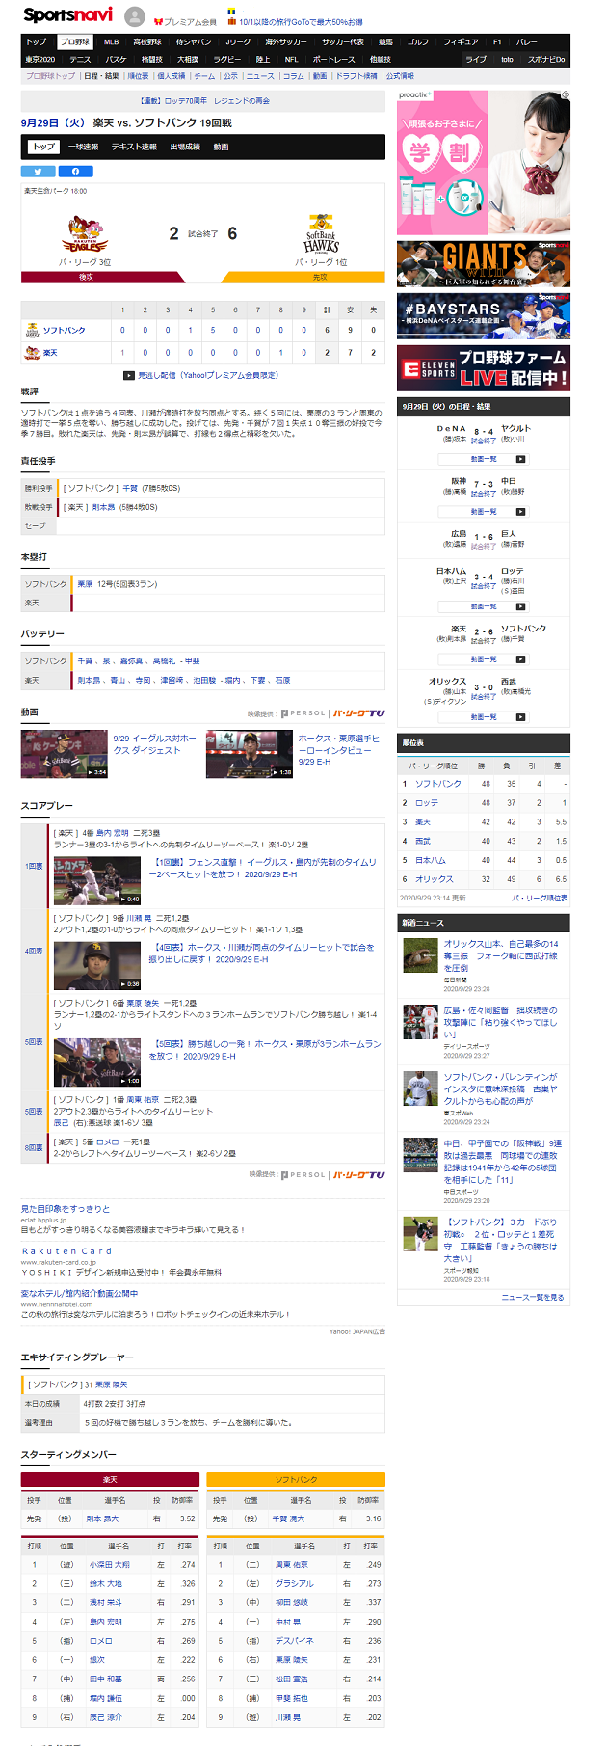
Task: Open the プロ野球 tab in top navigation
Action: (74, 41)
